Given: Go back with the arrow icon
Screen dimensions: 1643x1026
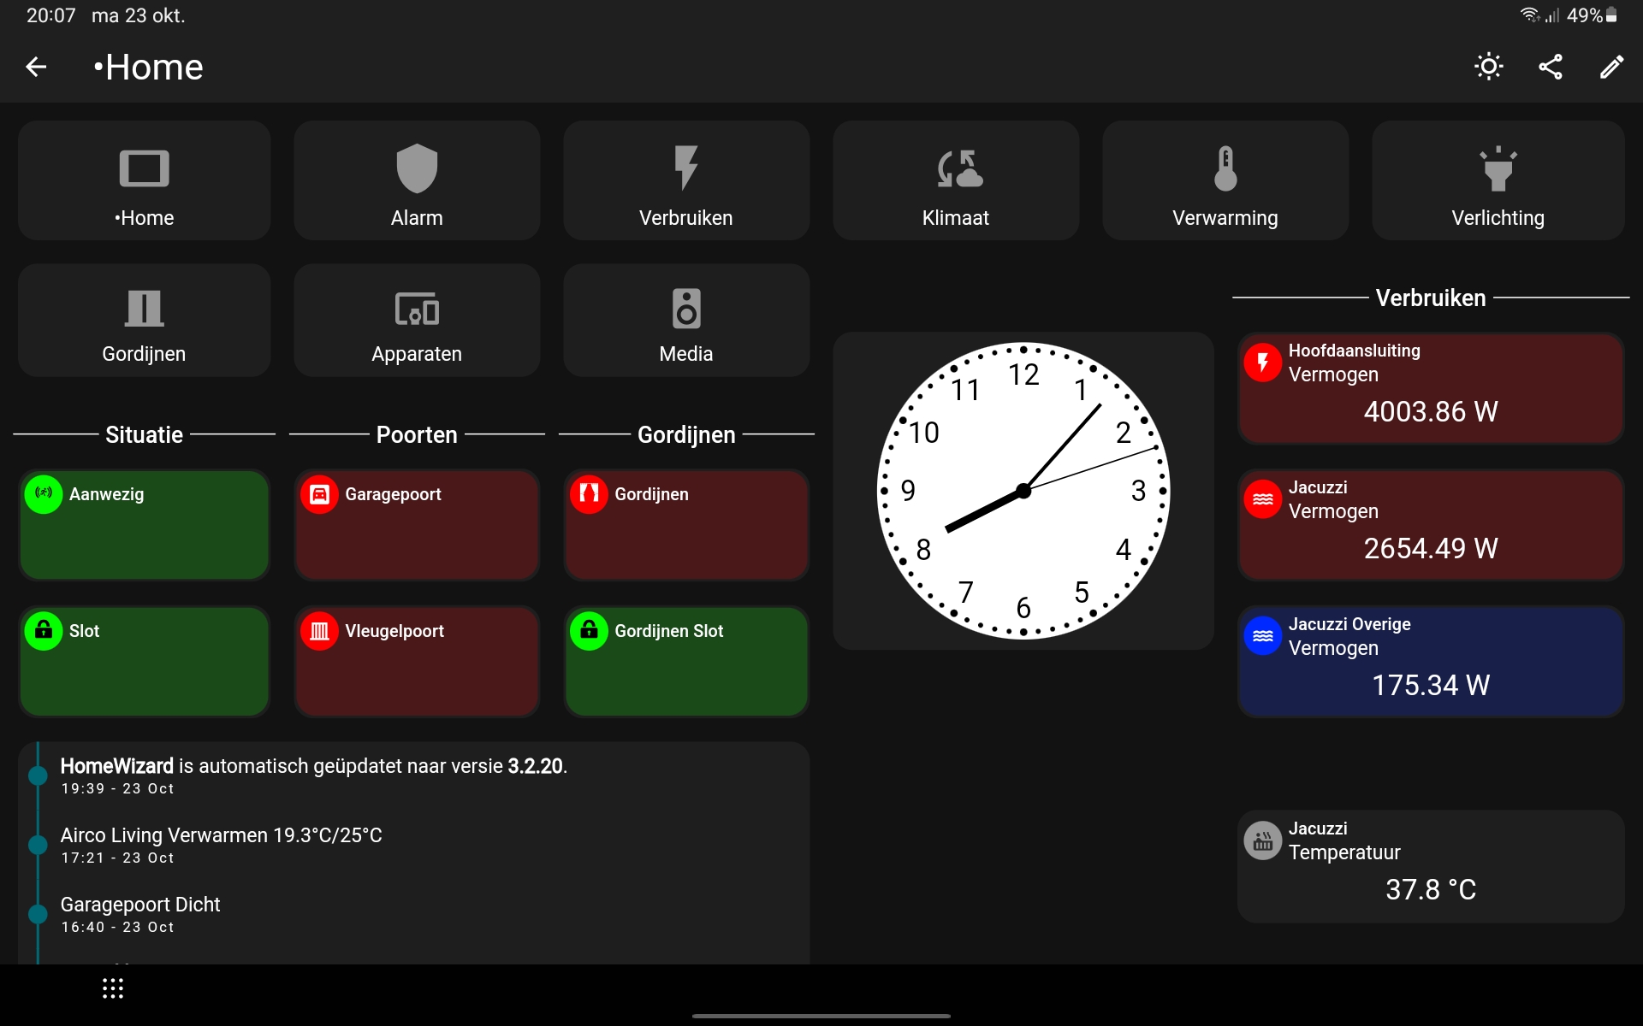Looking at the screenshot, I should pos(36,67).
